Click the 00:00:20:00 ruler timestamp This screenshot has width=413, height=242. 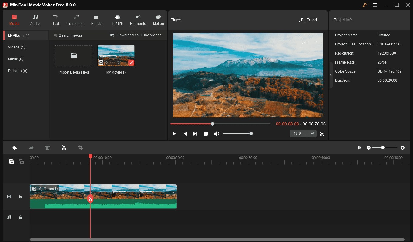coord(175,158)
